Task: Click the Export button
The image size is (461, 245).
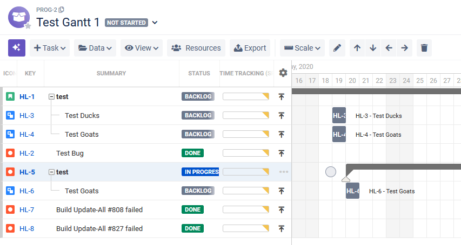Action: click(x=250, y=48)
